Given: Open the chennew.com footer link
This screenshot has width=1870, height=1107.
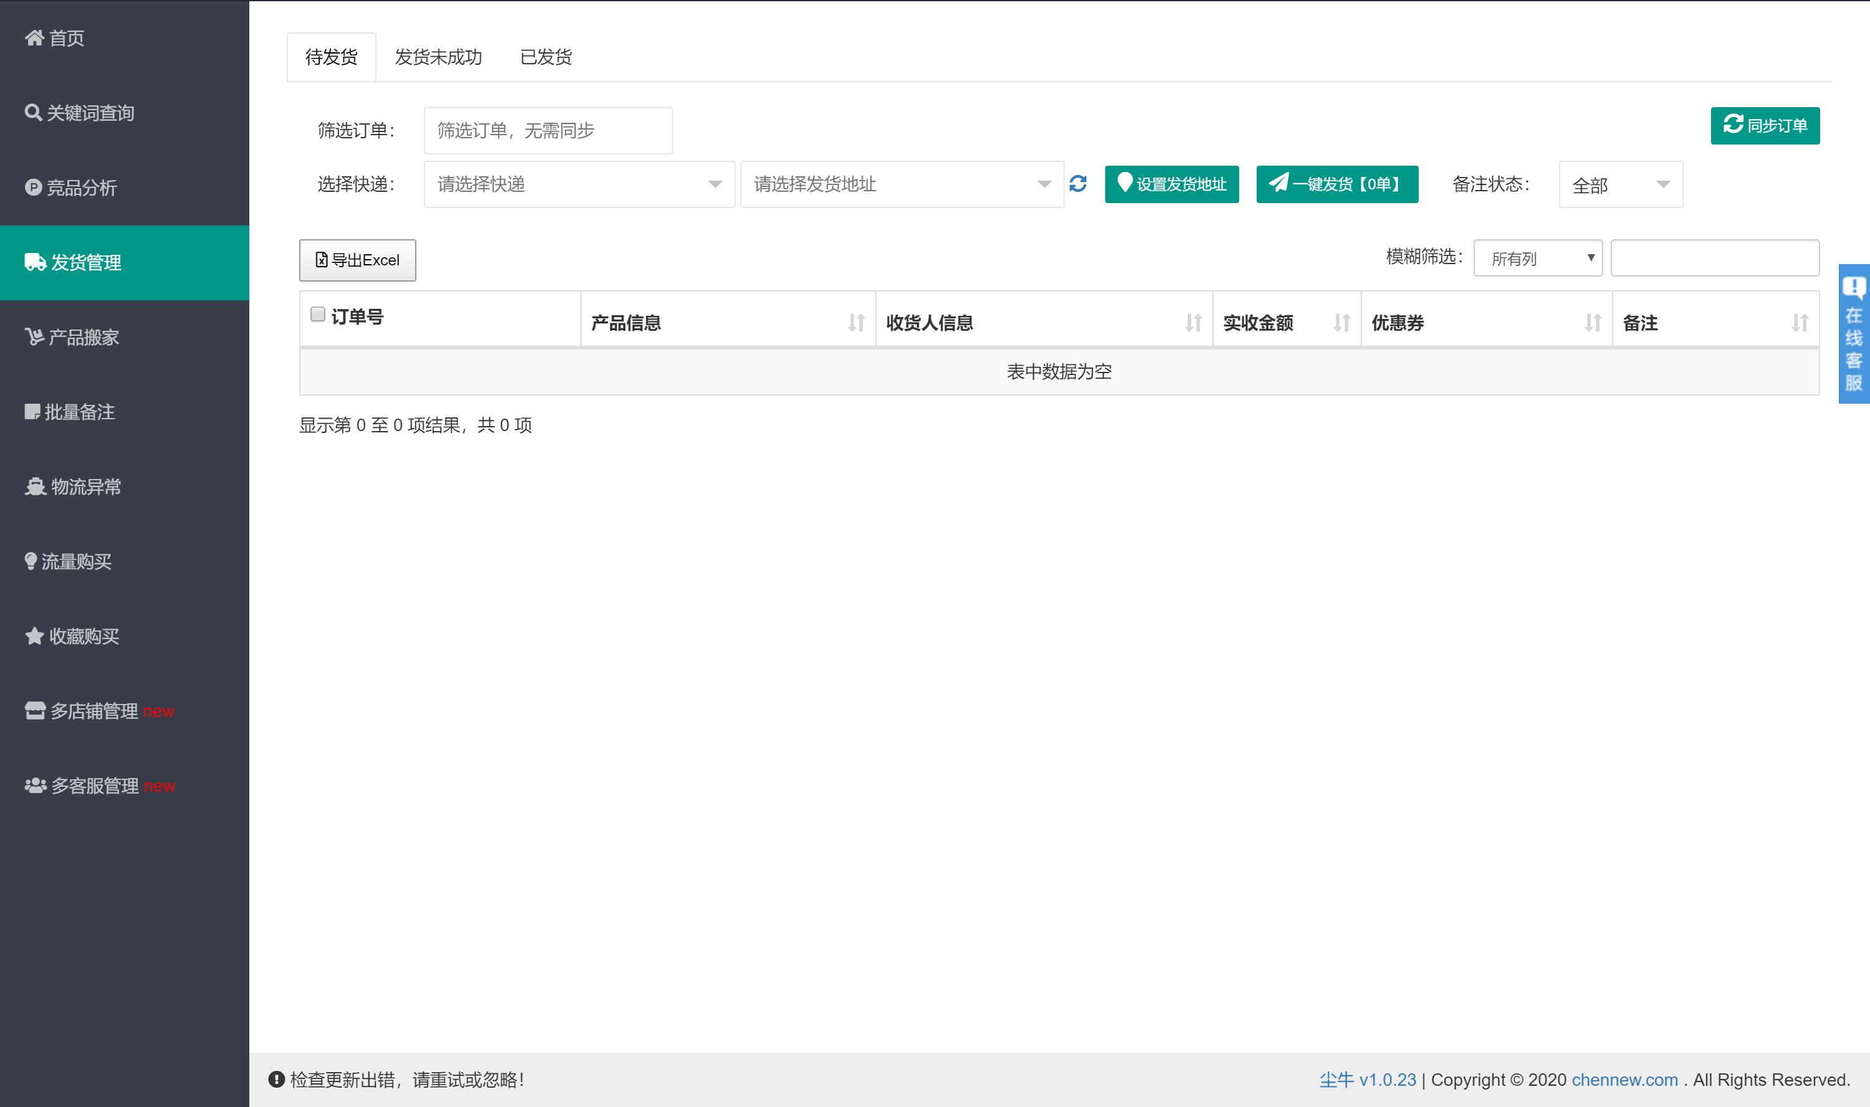Looking at the screenshot, I should pos(1624,1080).
